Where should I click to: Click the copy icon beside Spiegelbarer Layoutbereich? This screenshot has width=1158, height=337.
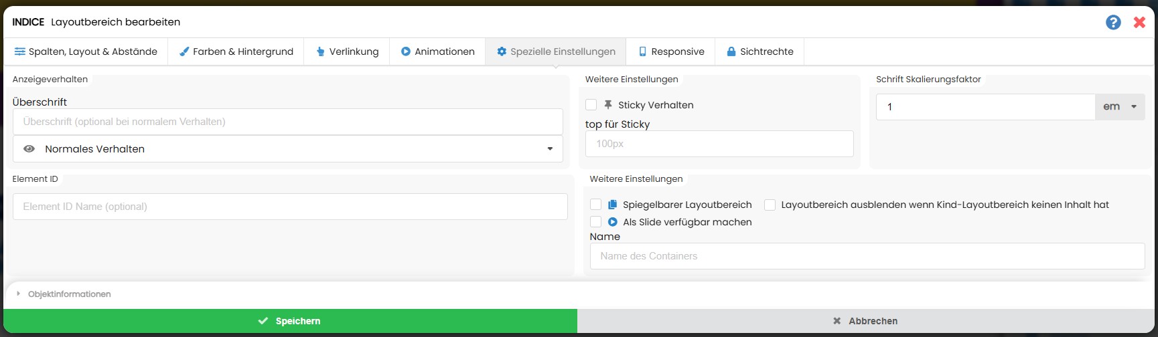point(612,205)
